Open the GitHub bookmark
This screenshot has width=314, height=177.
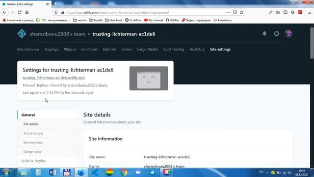(x=172, y=20)
